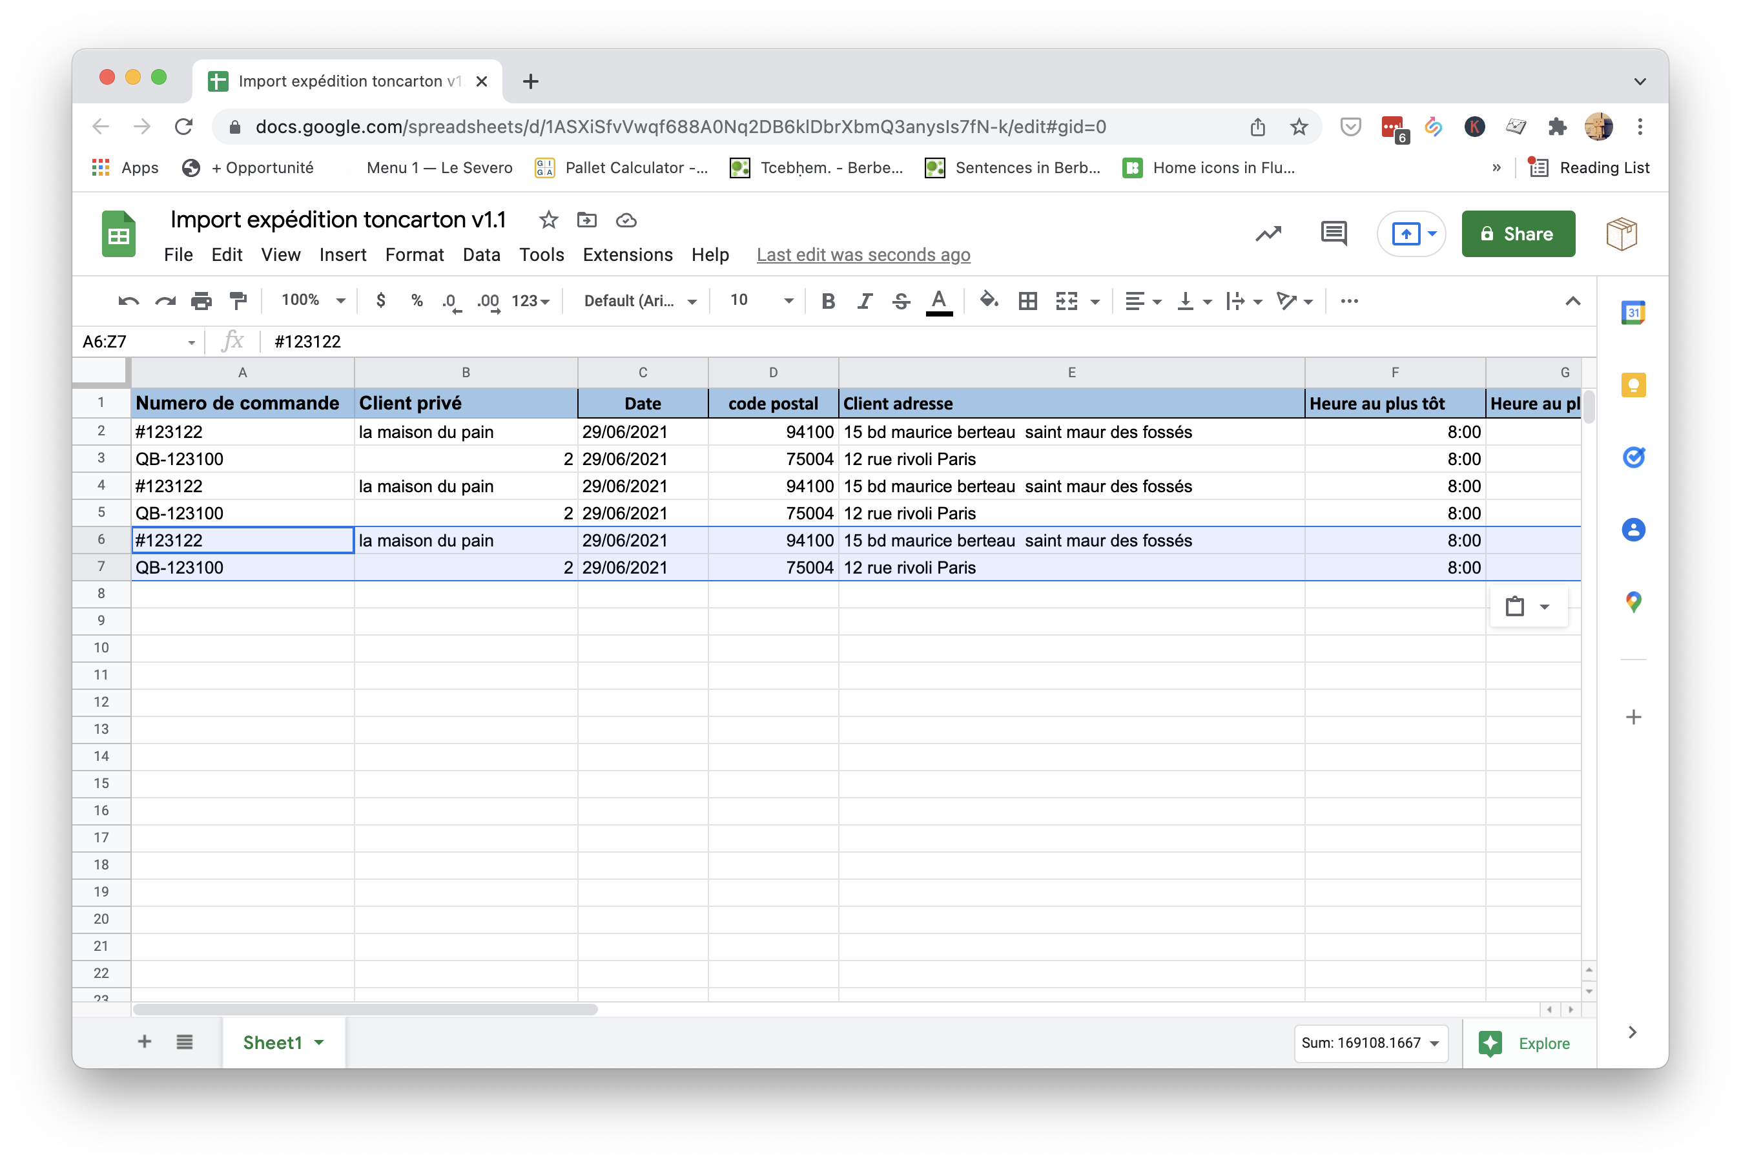Open Google Keep sidebar icon
This screenshot has width=1741, height=1164.
click(x=1633, y=385)
